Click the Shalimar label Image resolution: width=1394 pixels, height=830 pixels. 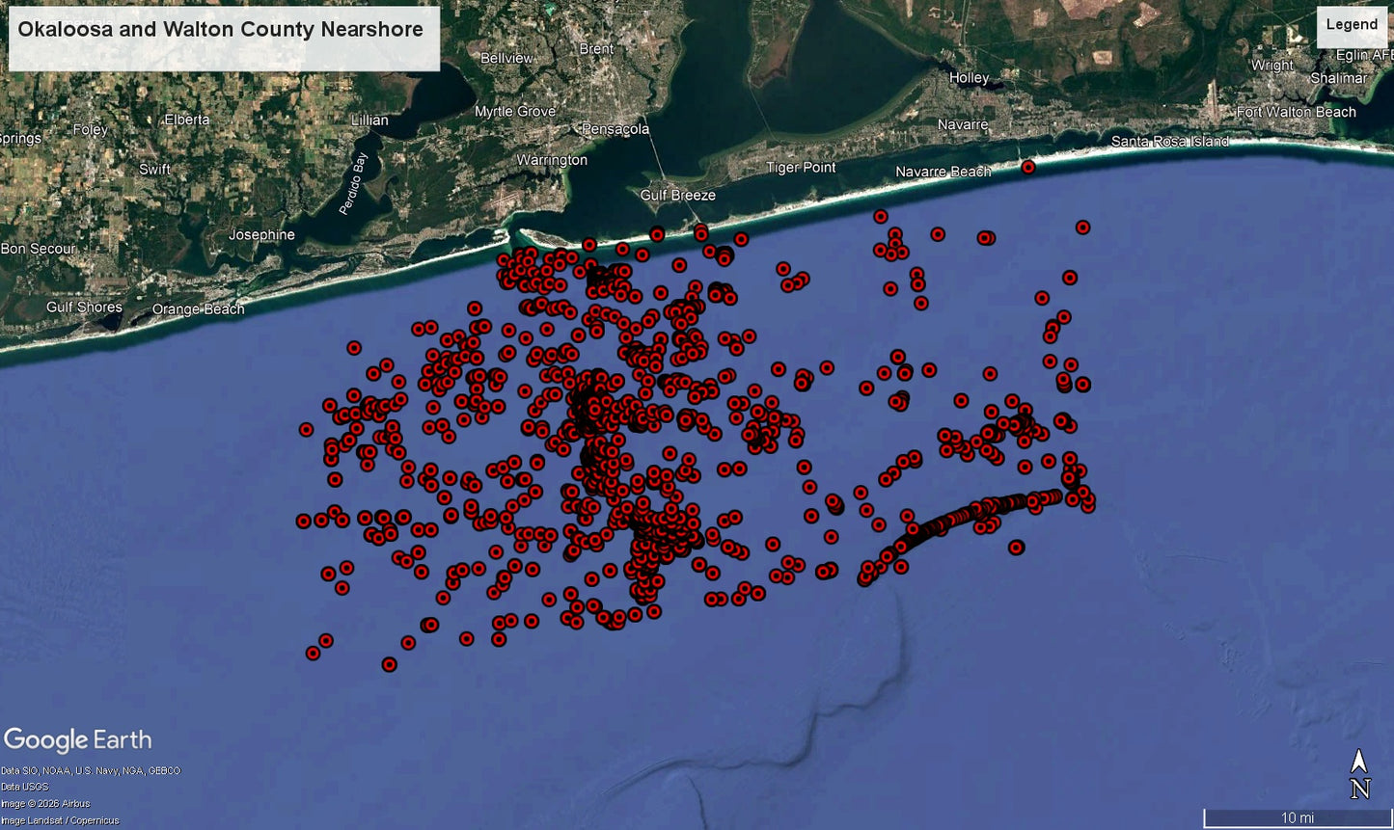pyautogui.click(x=1338, y=78)
